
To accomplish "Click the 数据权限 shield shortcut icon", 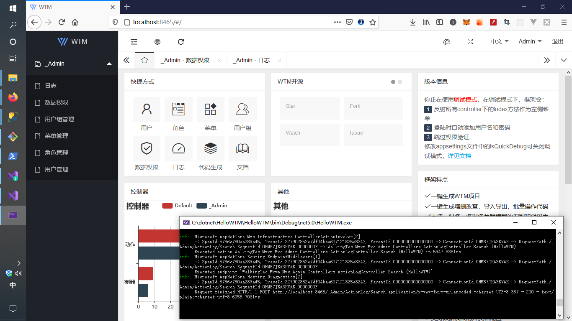I will pos(147,149).
